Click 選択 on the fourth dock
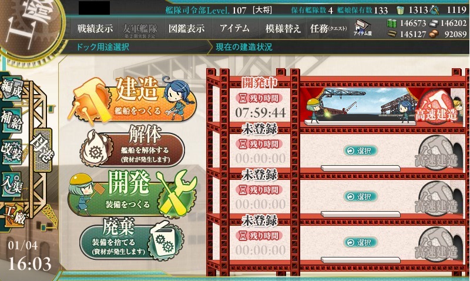Viewport: 470px width, 281px height. pyautogui.click(x=361, y=242)
